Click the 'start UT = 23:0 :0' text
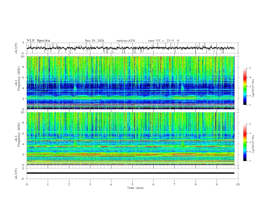Screen dimensions: 268x207 coord(163,41)
